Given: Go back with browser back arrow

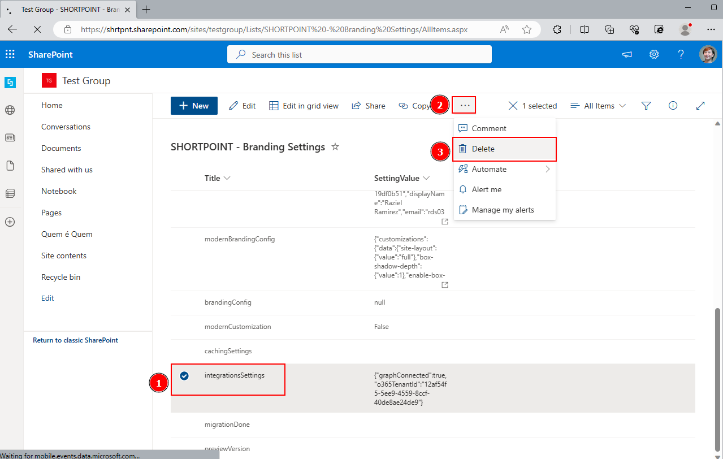Looking at the screenshot, I should [x=12, y=29].
